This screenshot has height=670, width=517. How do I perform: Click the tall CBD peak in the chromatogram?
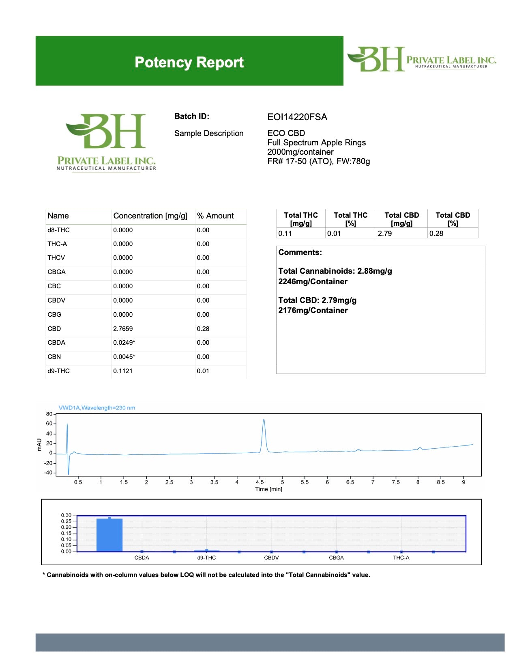pyautogui.click(x=264, y=435)
